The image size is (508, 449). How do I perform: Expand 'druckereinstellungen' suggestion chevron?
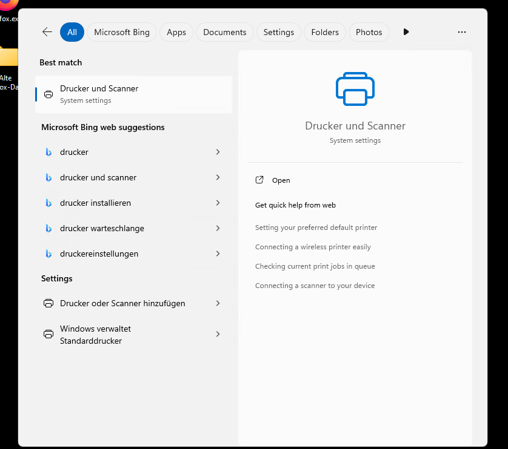(x=218, y=254)
